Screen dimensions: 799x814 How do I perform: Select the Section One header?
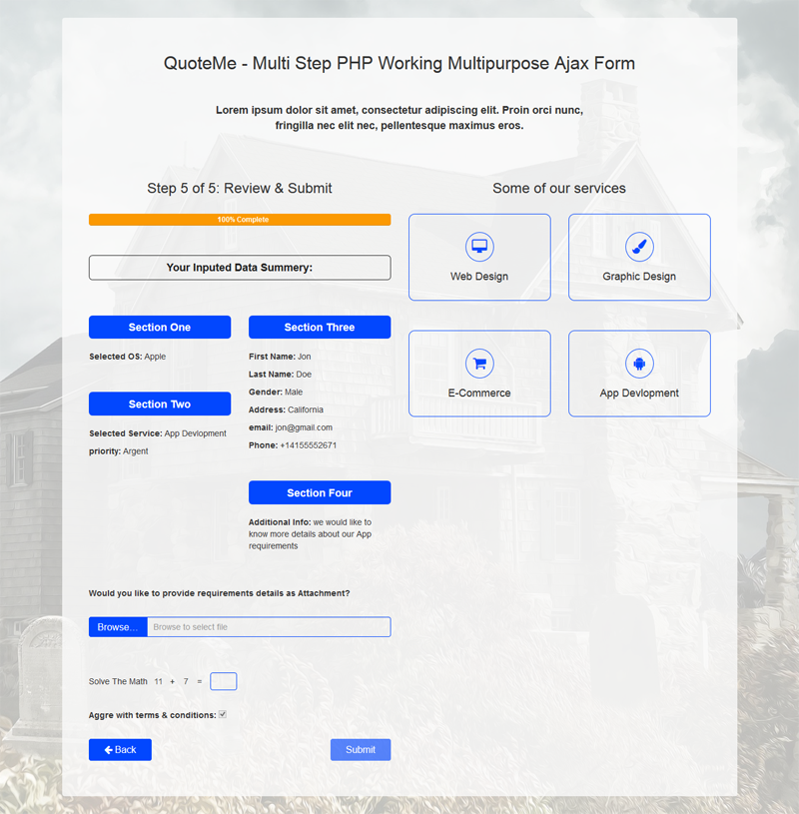click(160, 327)
